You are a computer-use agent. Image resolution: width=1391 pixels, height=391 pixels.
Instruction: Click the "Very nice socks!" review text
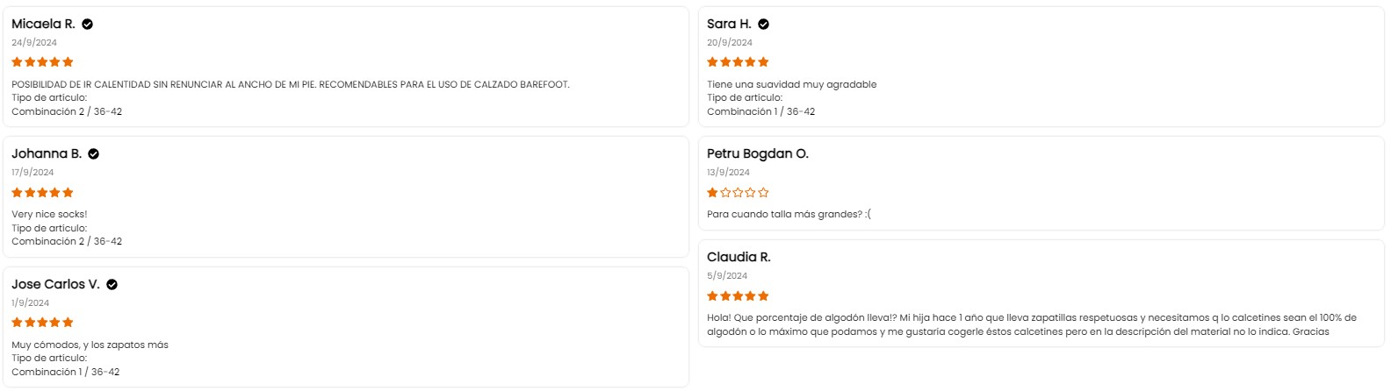click(49, 214)
